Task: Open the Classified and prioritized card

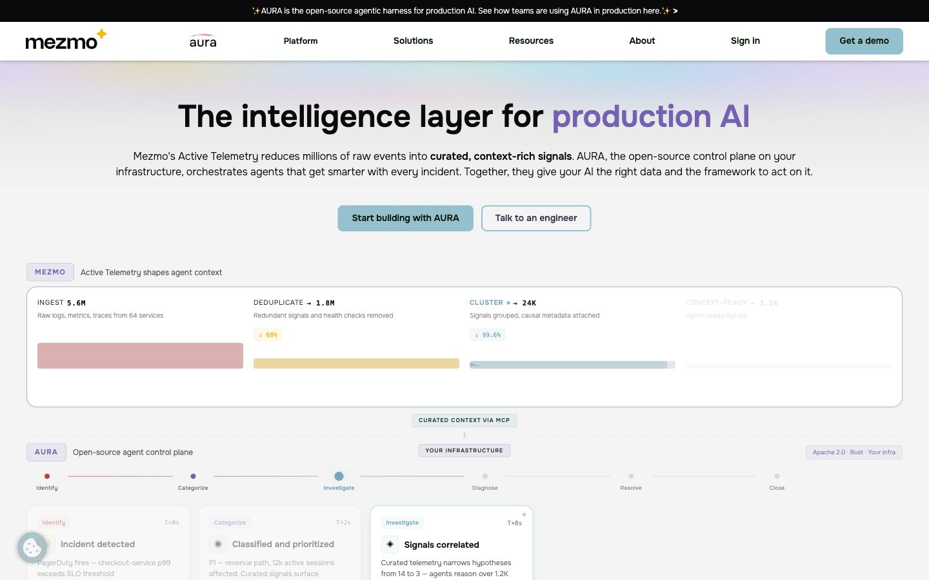Action: 280,543
